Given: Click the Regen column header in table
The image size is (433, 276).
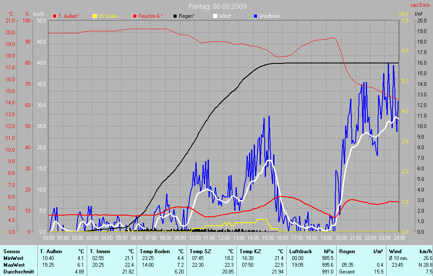Looking at the screenshot, I should 347,251.
